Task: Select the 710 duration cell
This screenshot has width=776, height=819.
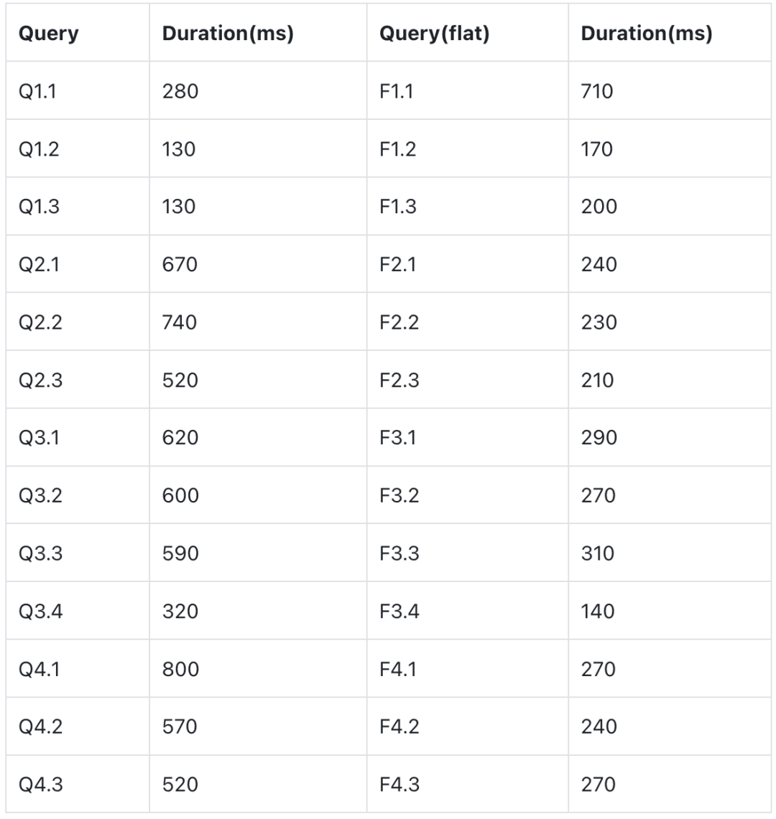Action: [597, 91]
